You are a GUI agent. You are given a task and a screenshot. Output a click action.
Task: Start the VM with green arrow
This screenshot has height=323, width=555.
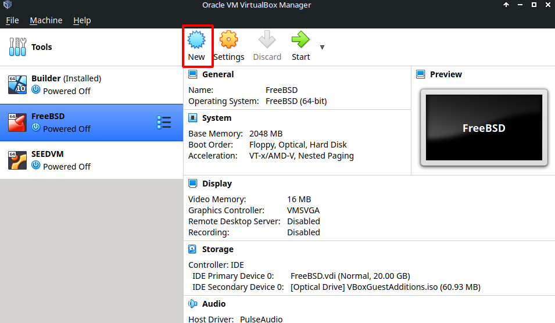click(300, 40)
